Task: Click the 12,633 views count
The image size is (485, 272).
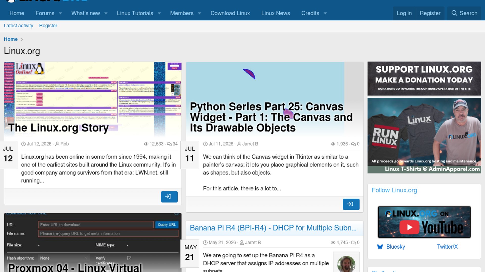Action: pos(154,144)
